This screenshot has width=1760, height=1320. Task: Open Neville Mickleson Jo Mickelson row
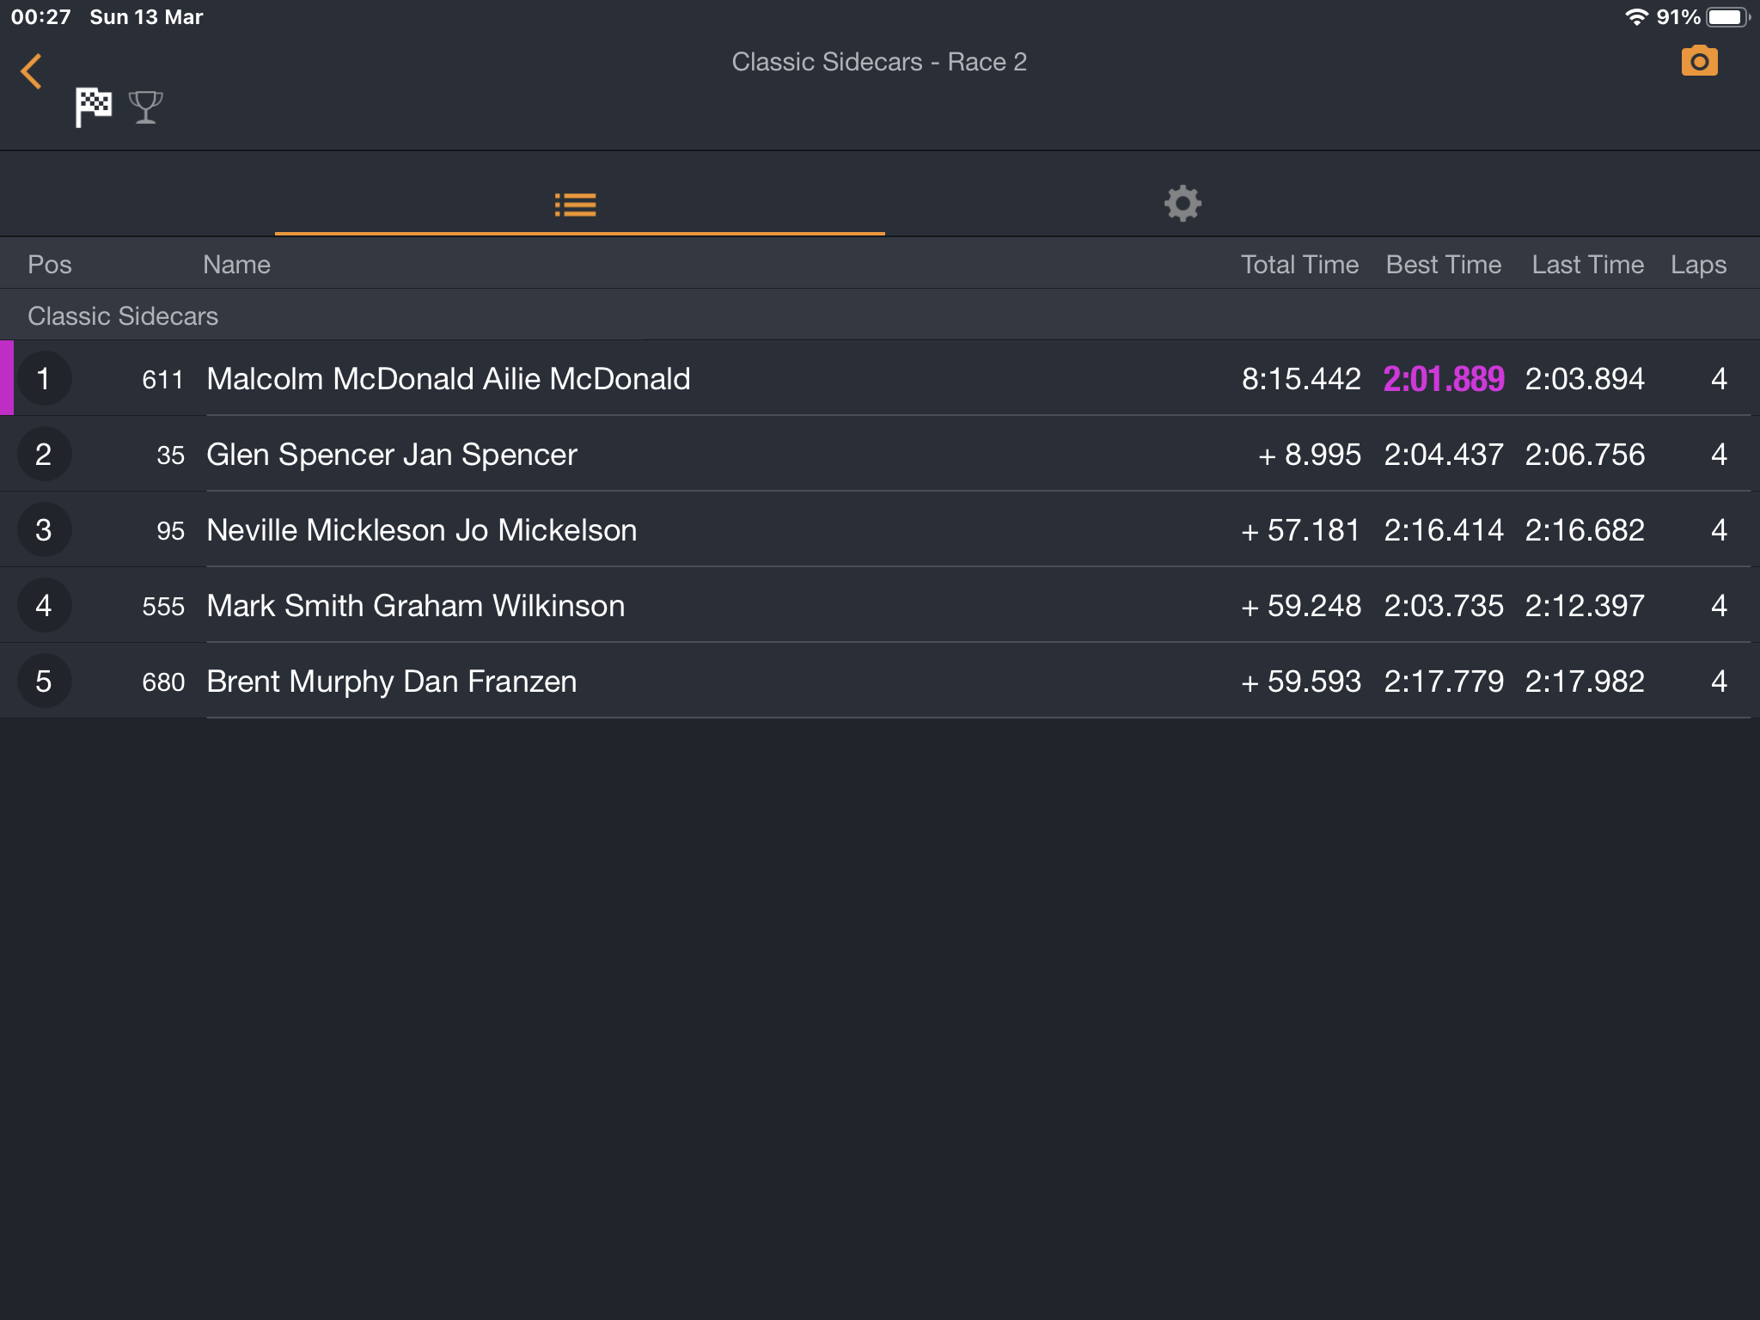(880, 529)
